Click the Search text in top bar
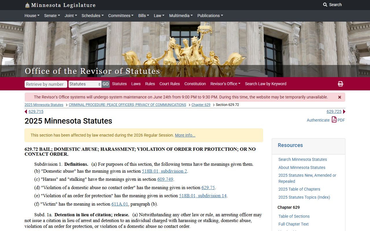Viewport: 370px width, 231px height. (x=335, y=5)
